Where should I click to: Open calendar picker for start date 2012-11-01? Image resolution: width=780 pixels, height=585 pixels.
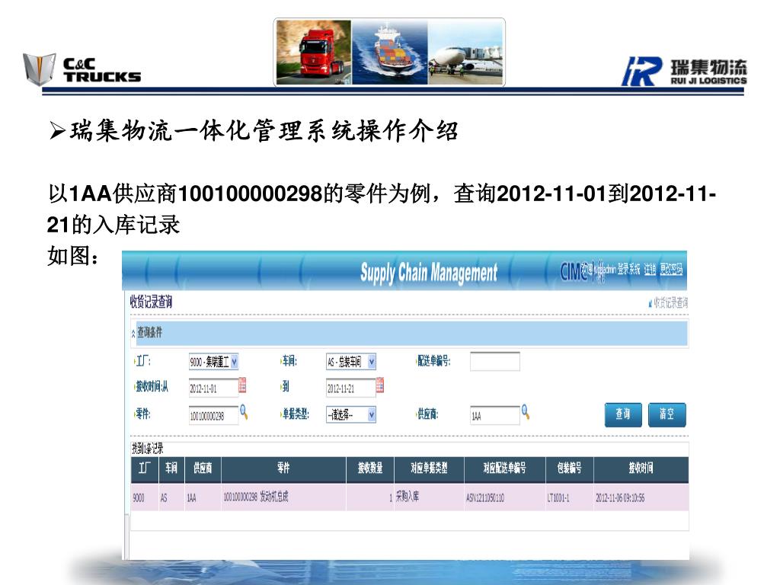click(x=242, y=385)
